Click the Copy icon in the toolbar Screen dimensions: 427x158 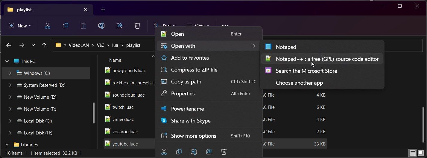pos(65,26)
